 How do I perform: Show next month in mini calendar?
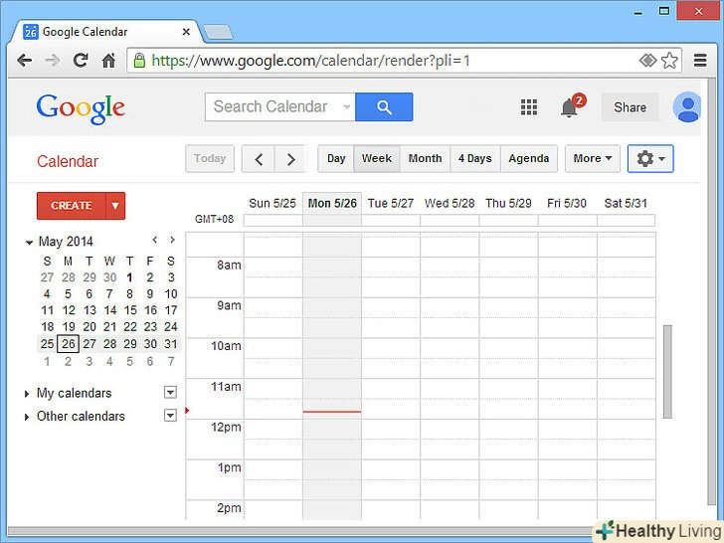tap(172, 240)
